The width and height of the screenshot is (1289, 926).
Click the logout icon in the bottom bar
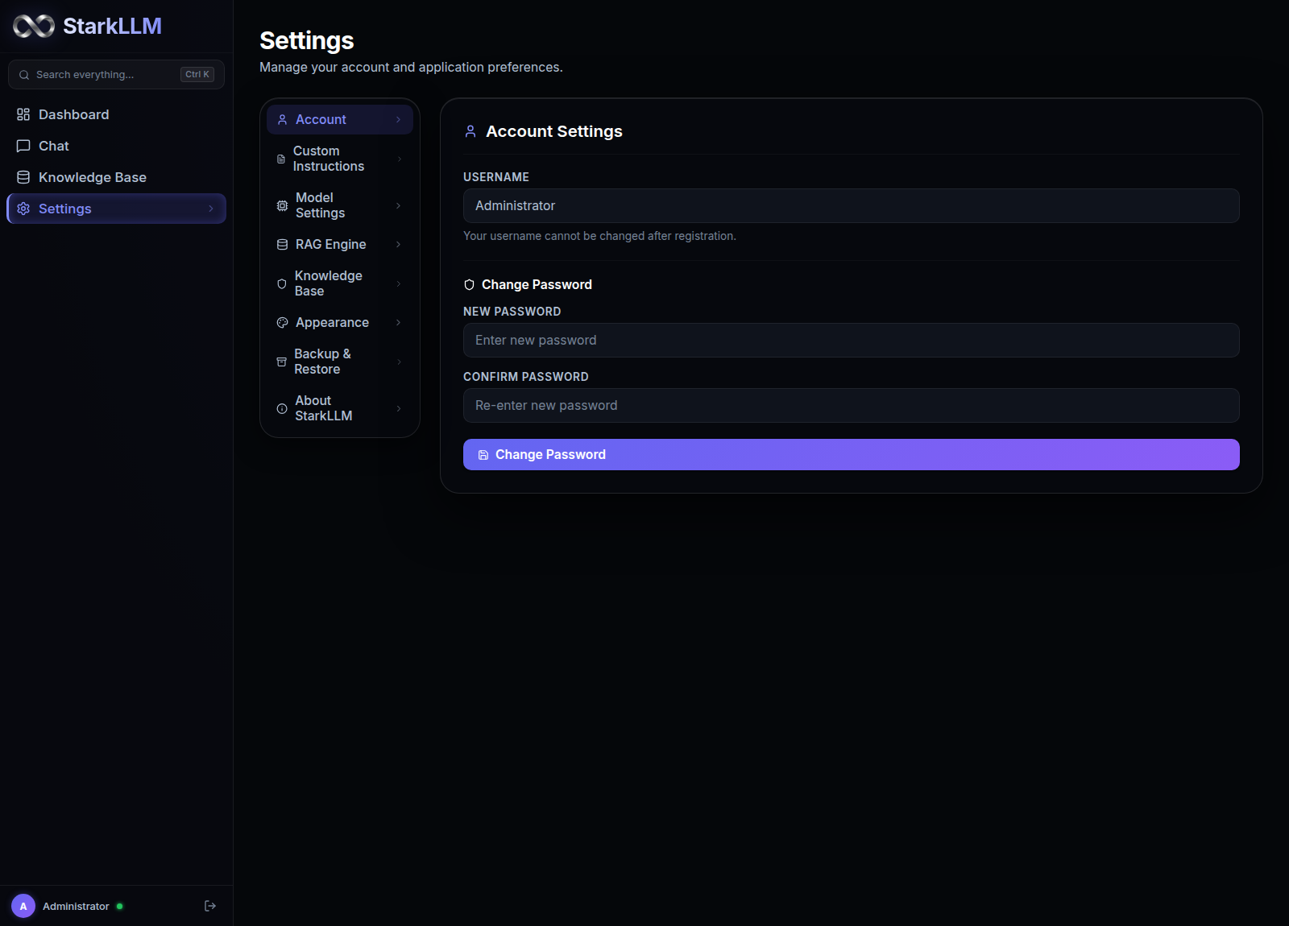point(210,906)
